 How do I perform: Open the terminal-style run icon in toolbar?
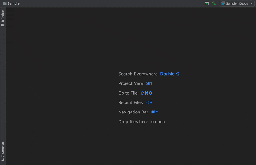(207, 3)
